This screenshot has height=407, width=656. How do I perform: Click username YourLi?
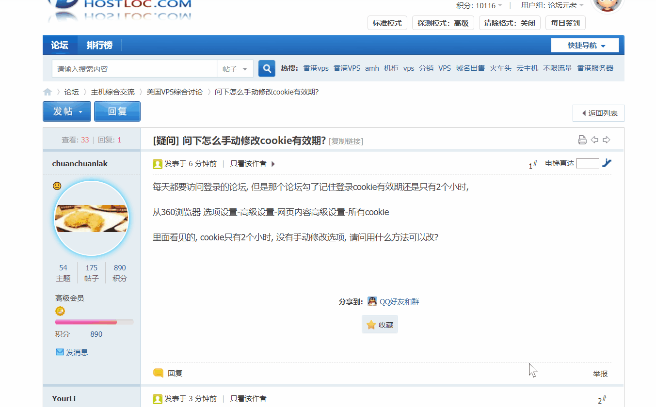tap(64, 399)
